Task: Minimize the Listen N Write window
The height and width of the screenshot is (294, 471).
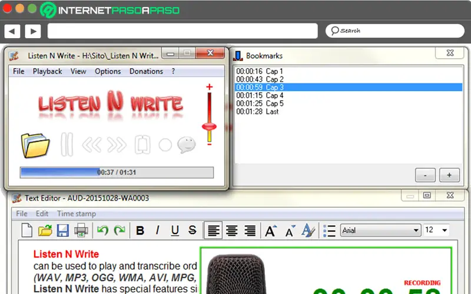Action: click(171, 54)
